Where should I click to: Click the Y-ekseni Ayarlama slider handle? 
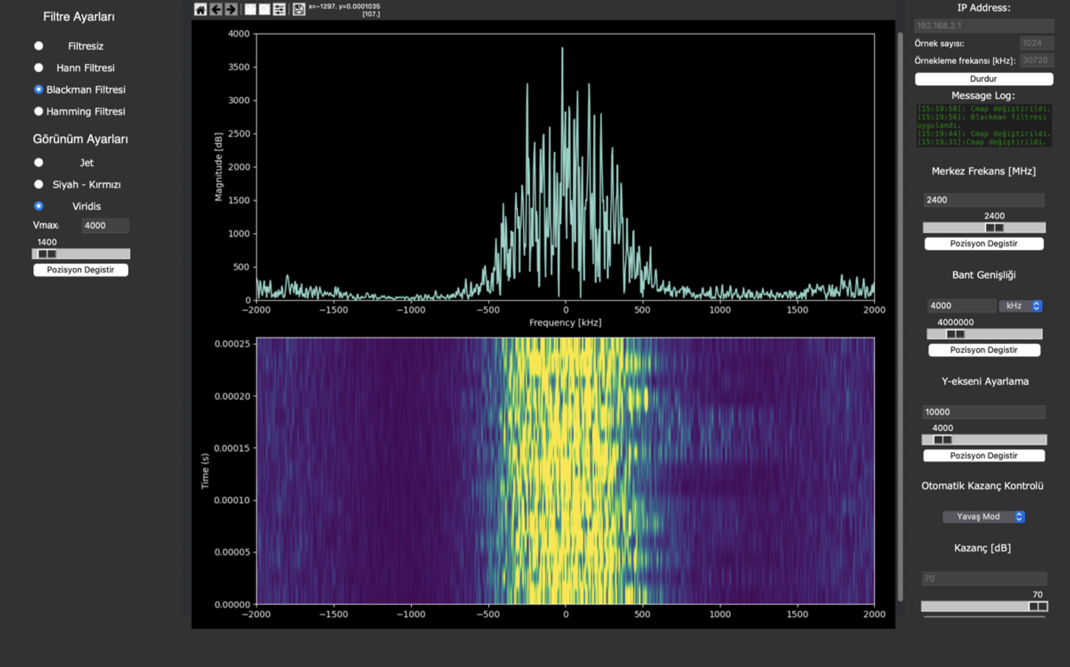coord(943,440)
